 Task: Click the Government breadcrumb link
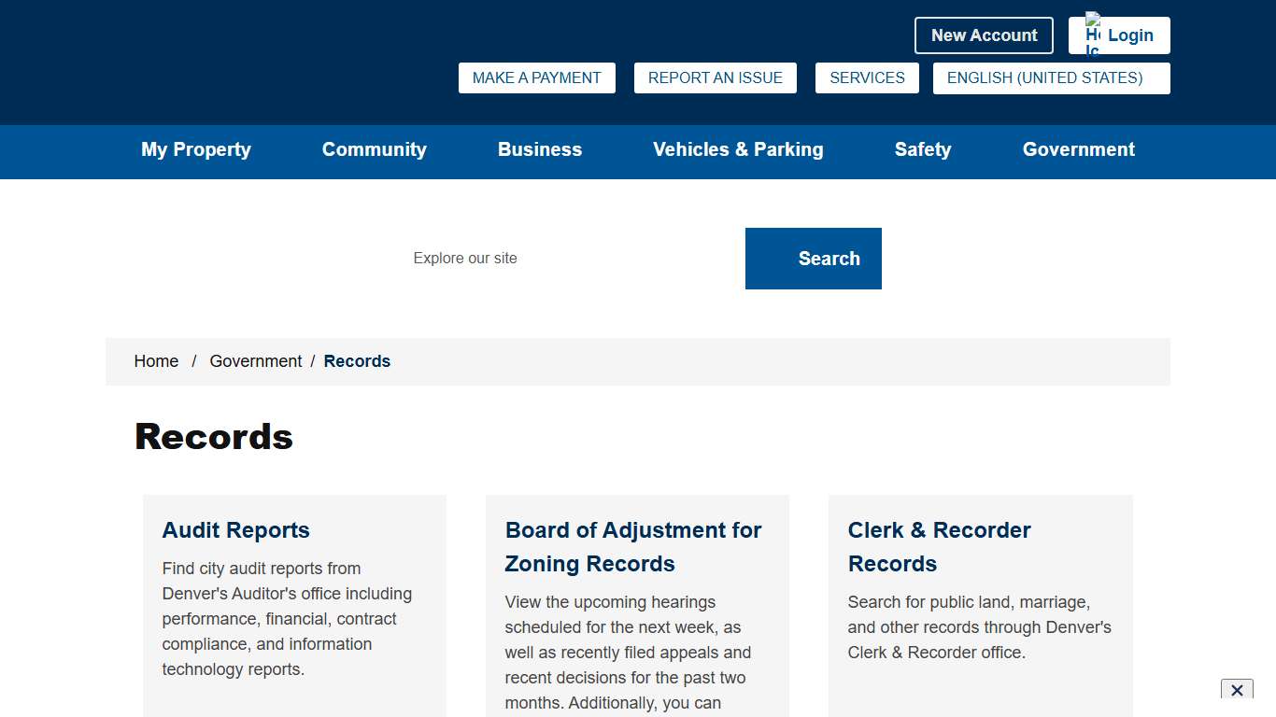(255, 361)
